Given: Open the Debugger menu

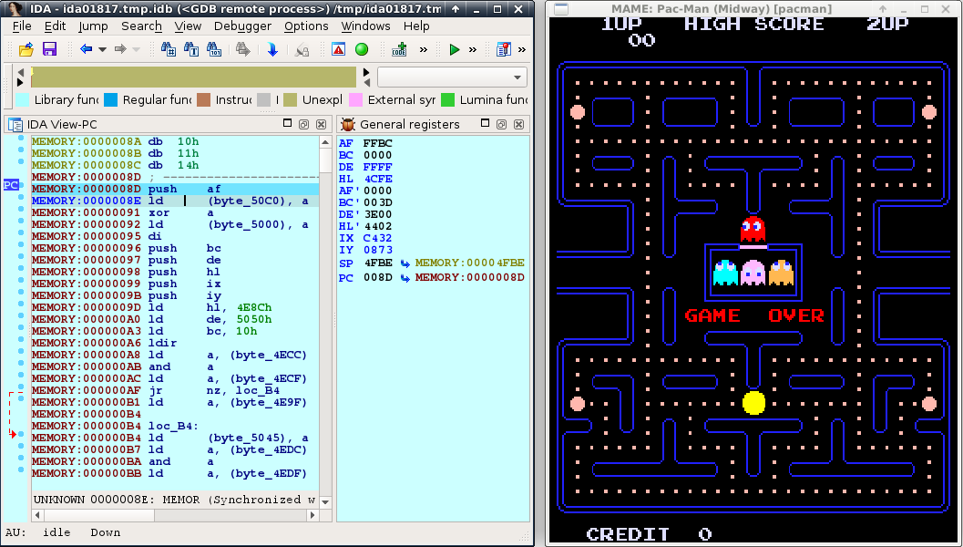Looking at the screenshot, I should pos(242,26).
